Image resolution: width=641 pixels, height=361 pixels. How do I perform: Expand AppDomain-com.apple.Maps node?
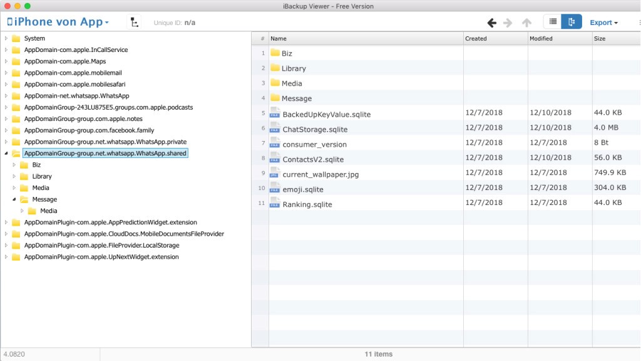pyautogui.click(x=6, y=61)
